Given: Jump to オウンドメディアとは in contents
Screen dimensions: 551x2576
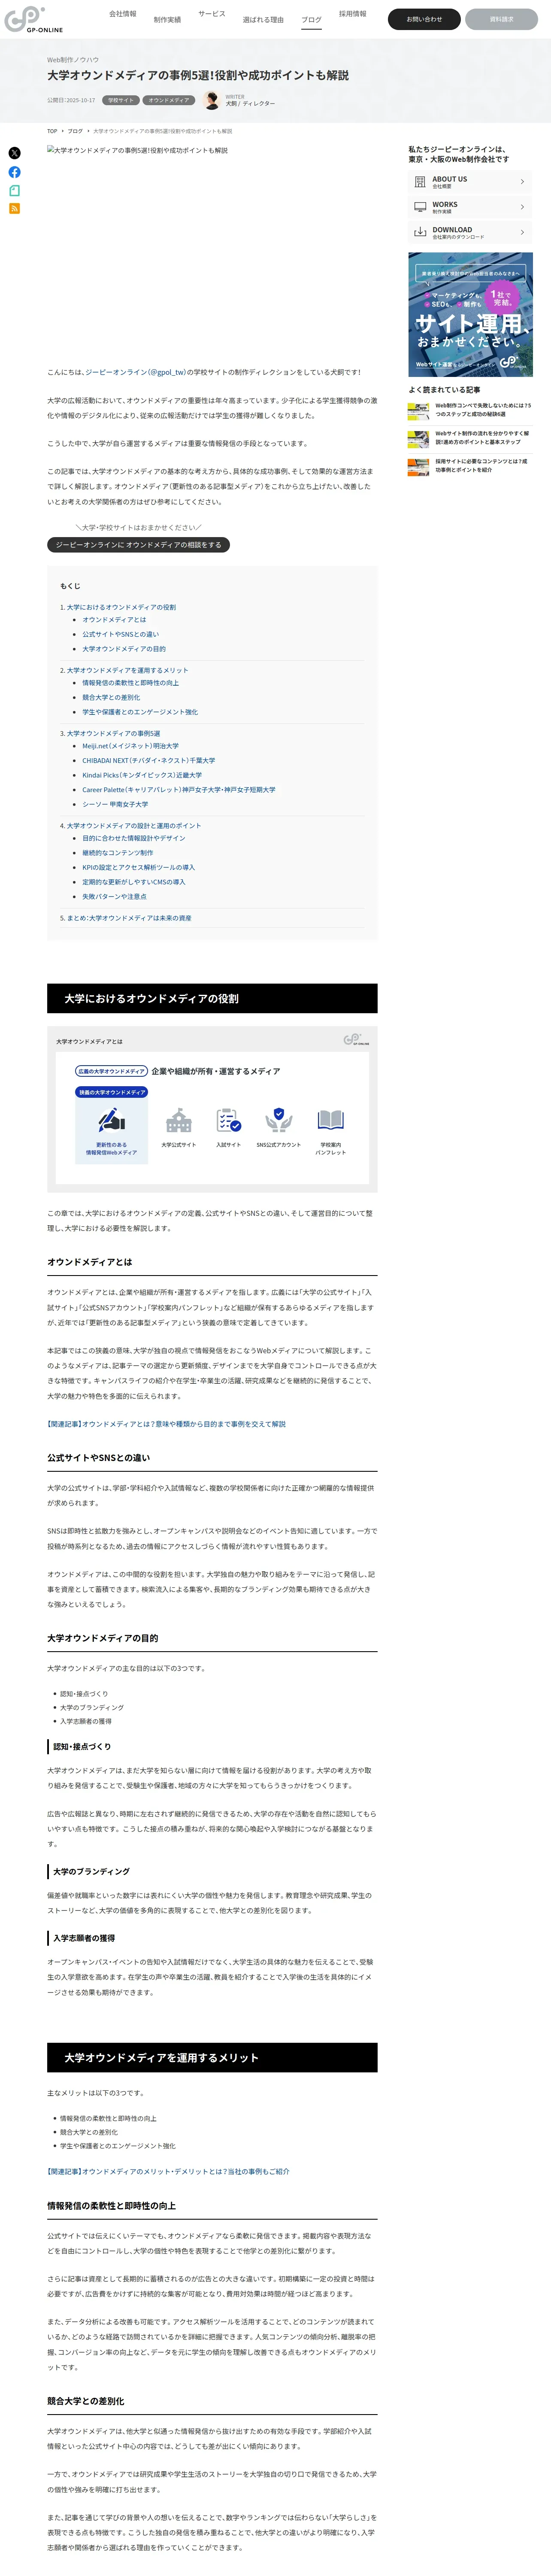Looking at the screenshot, I should pyautogui.click(x=114, y=620).
